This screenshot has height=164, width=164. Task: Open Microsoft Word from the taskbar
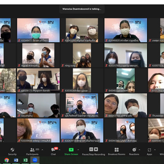pos(16,160)
